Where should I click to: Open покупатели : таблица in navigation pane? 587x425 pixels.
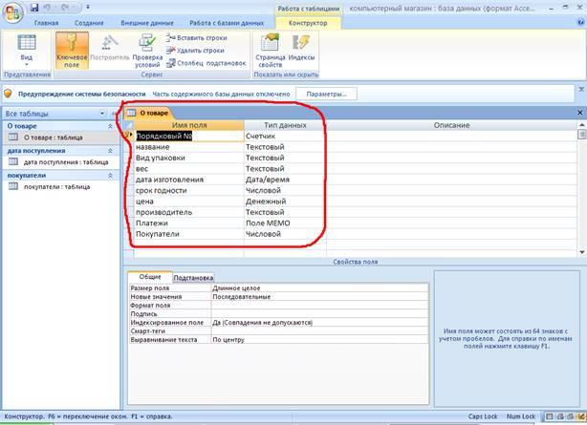(55, 186)
